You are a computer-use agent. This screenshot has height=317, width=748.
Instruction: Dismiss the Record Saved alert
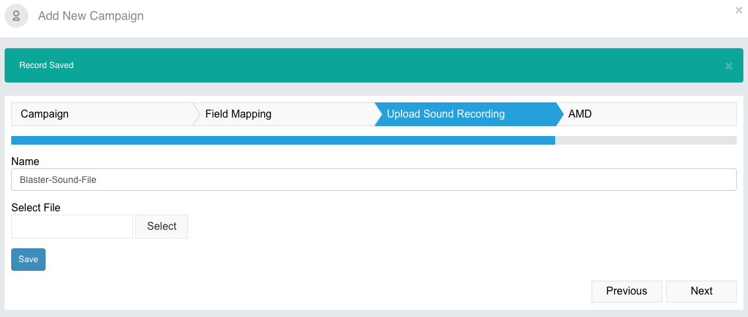728,66
